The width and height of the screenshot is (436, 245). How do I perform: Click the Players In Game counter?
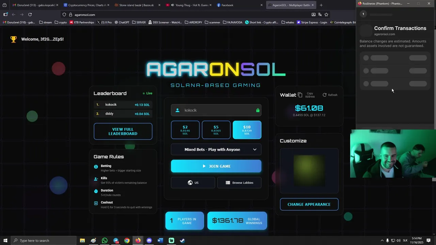pos(185,221)
